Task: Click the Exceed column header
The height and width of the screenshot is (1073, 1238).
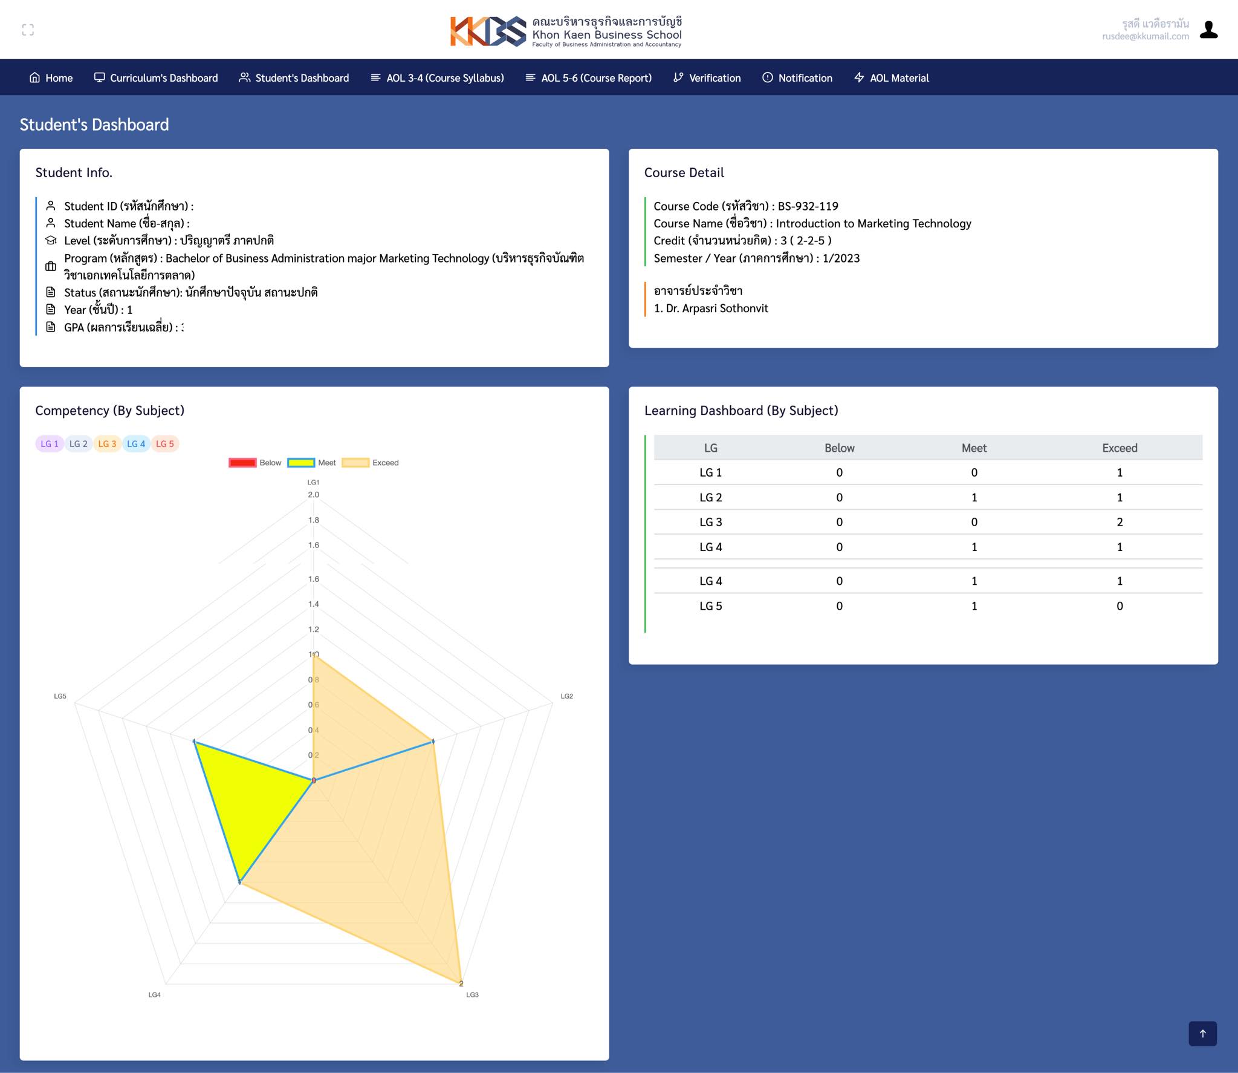Action: pos(1120,448)
